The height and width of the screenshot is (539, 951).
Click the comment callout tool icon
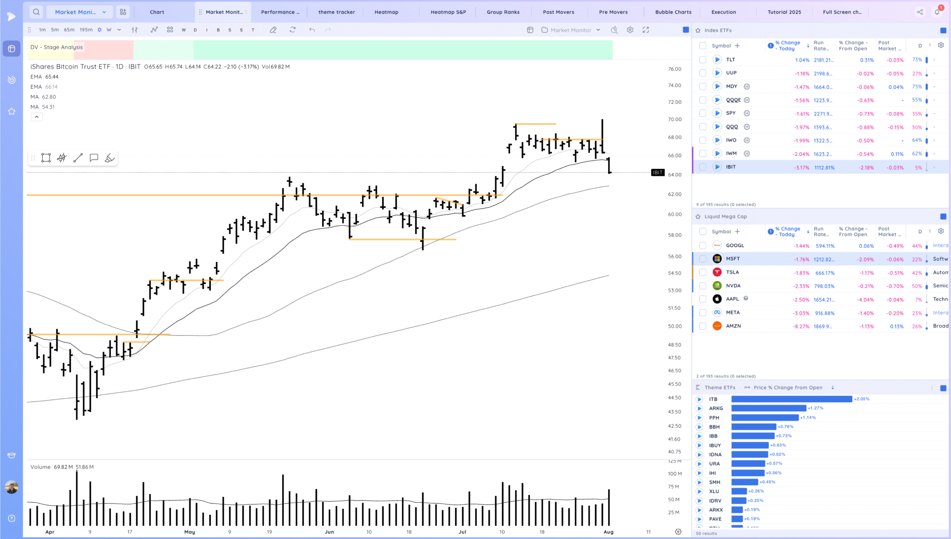[x=94, y=158]
